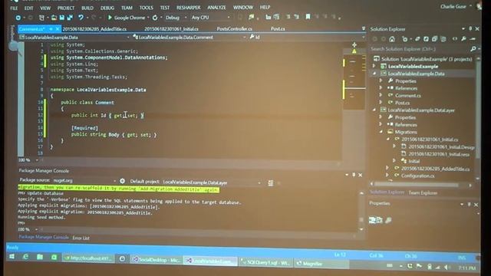Click the localhost browser taskbar button
This screenshot has height=276, width=491.
pyautogui.click(x=88, y=258)
